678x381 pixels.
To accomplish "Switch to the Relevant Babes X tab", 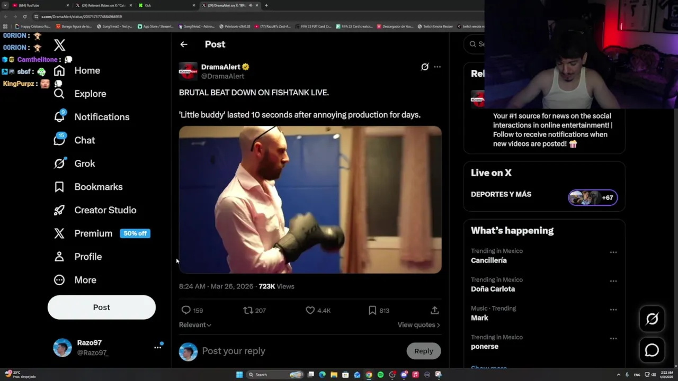I will click(x=103, y=5).
